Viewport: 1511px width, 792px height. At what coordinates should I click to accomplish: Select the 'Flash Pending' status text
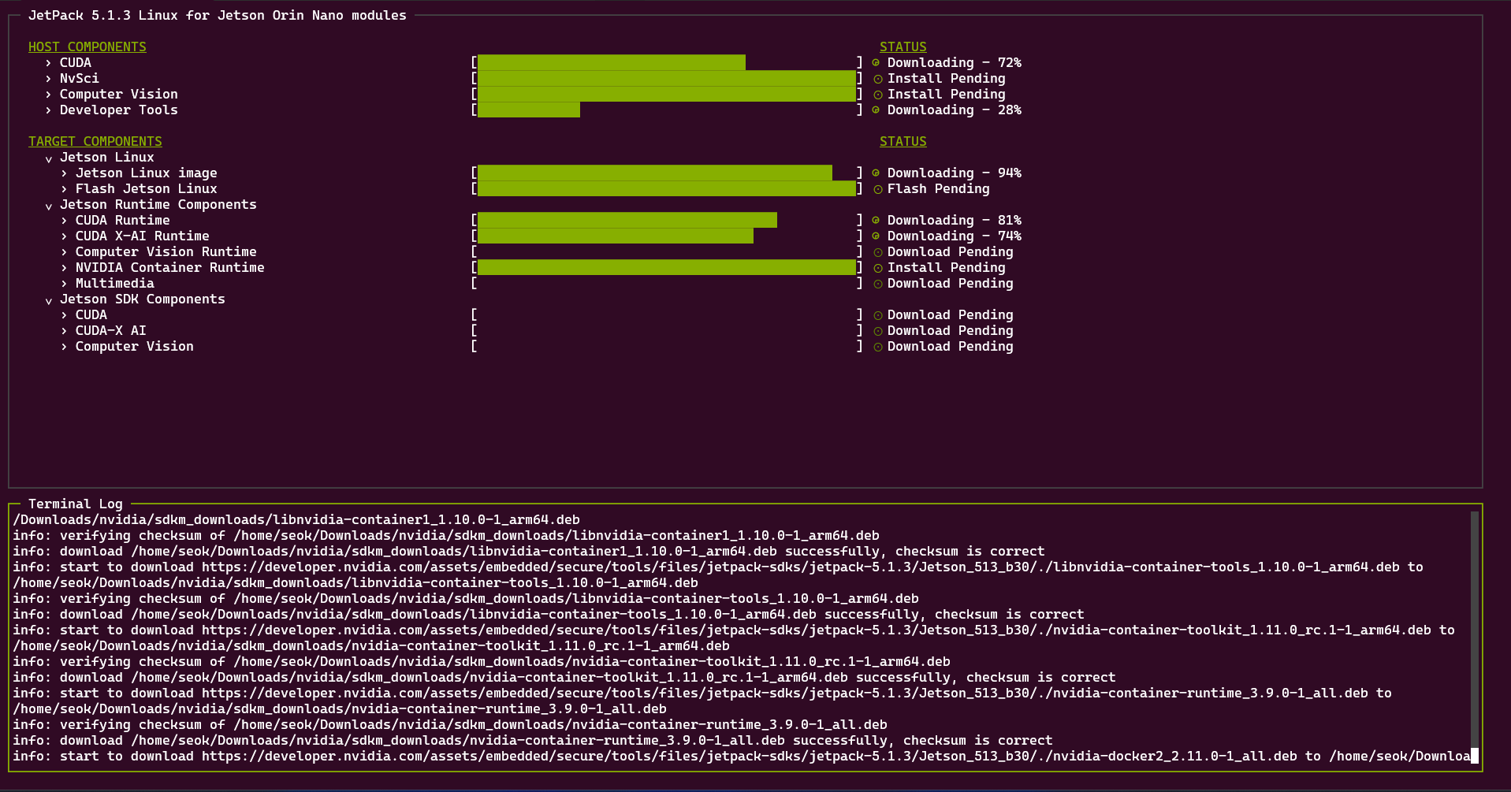pos(939,189)
